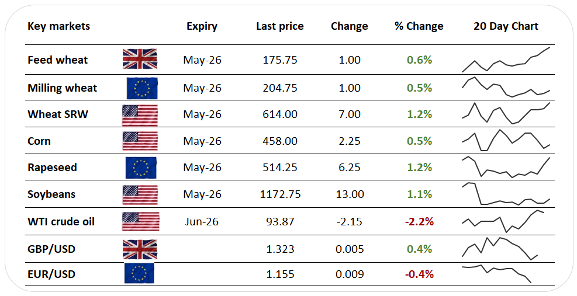The width and height of the screenshot is (577, 296).
Task: Click the US flag for WTI crude oil
Action: (140, 221)
